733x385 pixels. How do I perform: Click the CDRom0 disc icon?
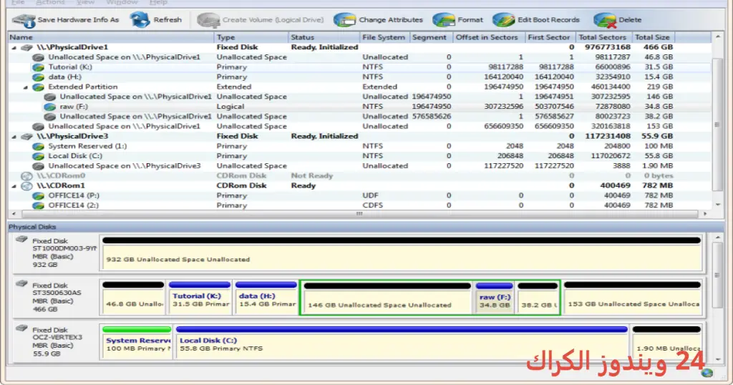pyautogui.click(x=27, y=176)
